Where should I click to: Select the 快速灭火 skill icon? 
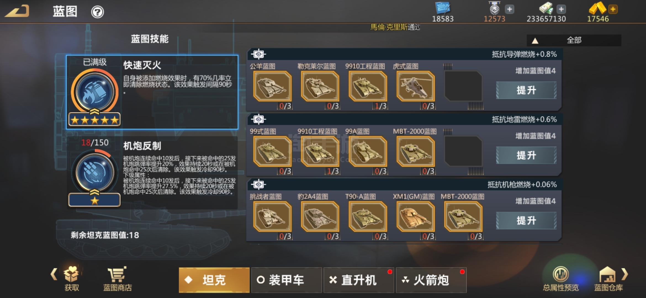coord(95,92)
